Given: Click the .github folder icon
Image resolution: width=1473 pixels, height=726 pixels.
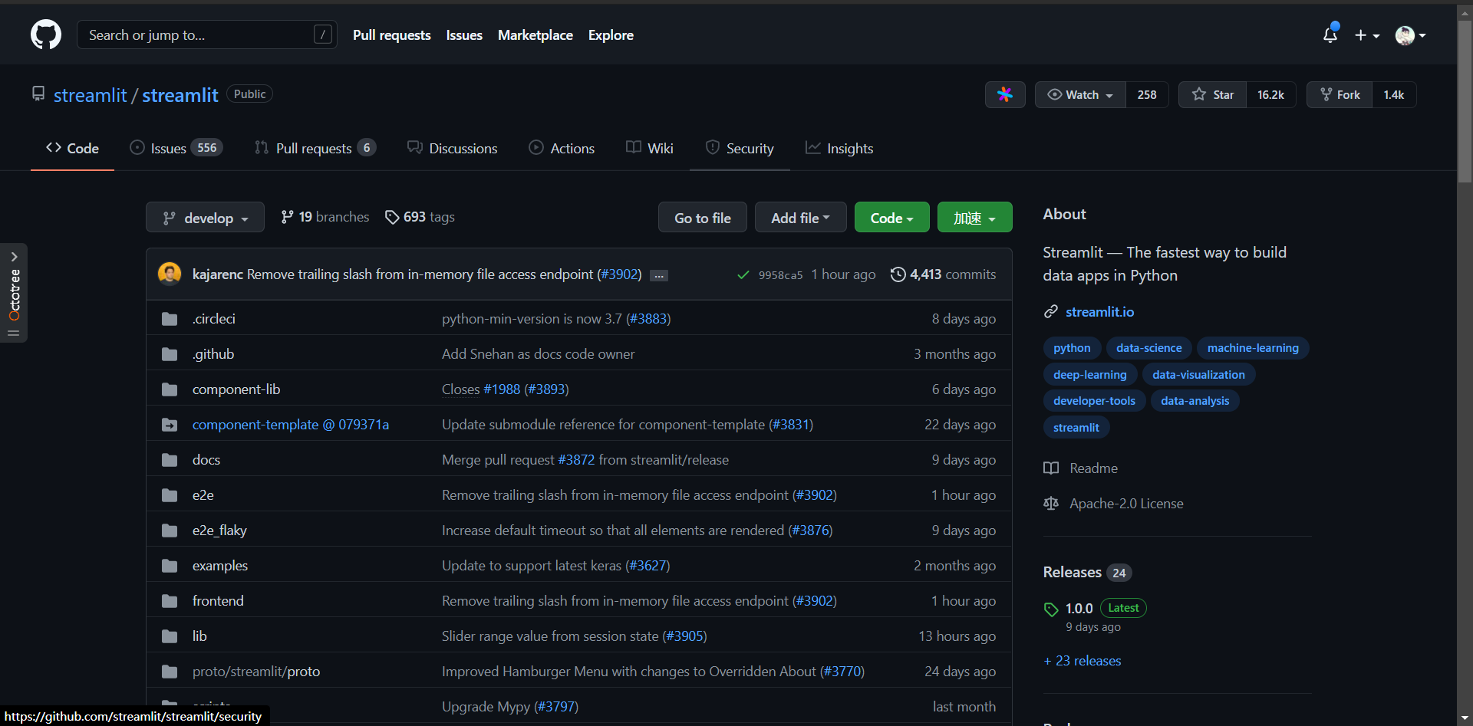Looking at the screenshot, I should click(170, 354).
